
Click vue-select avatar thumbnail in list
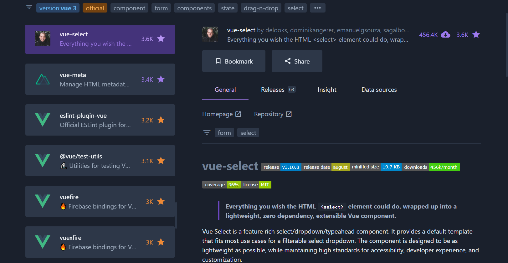(43, 39)
